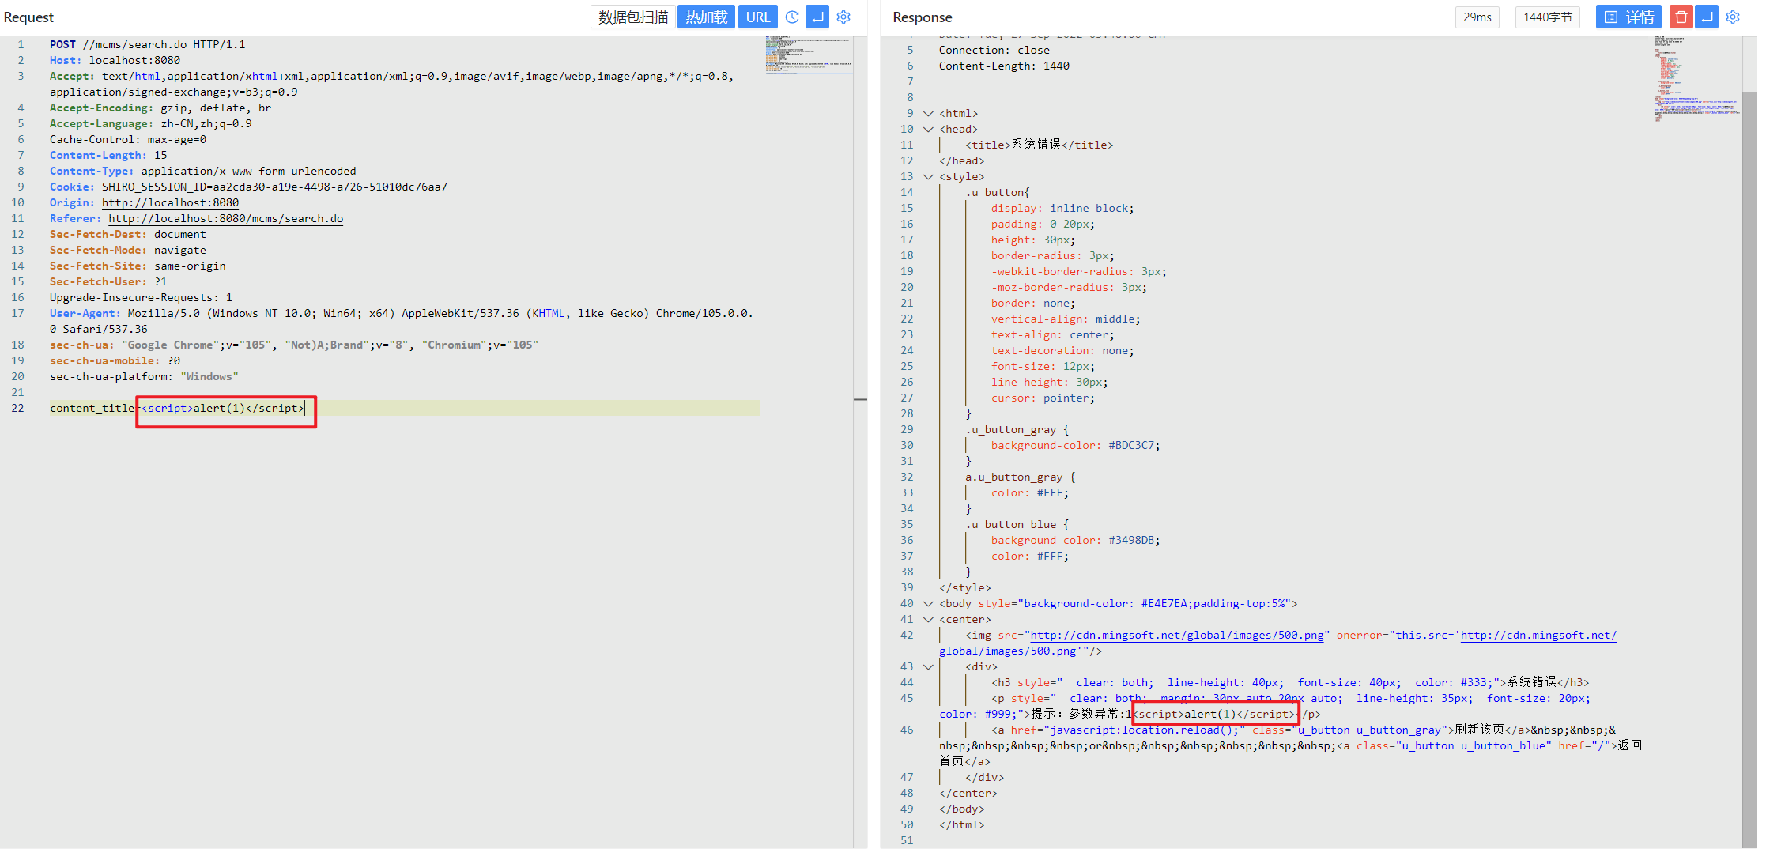Open request history clock icon
The width and height of the screenshot is (1766, 849).
792,17
